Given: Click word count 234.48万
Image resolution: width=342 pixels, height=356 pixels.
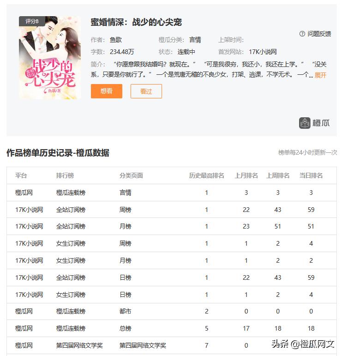Looking at the screenshot, I should click(x=122, y=52).
